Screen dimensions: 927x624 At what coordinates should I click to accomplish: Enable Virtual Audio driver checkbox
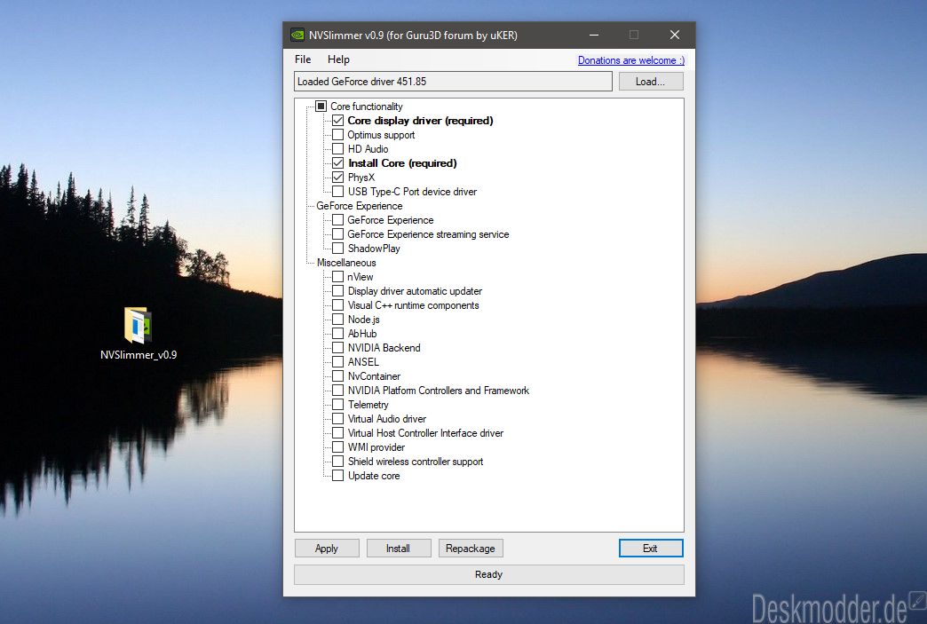coord(337,418)
